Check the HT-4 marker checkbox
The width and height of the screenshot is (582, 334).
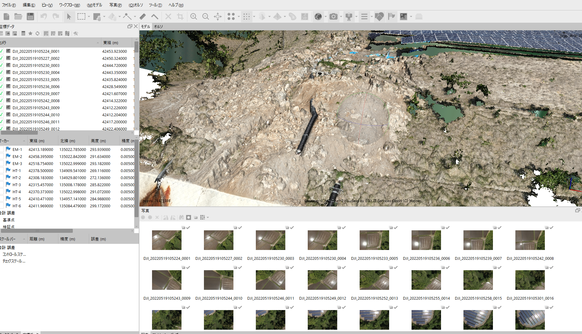(2, 192)
